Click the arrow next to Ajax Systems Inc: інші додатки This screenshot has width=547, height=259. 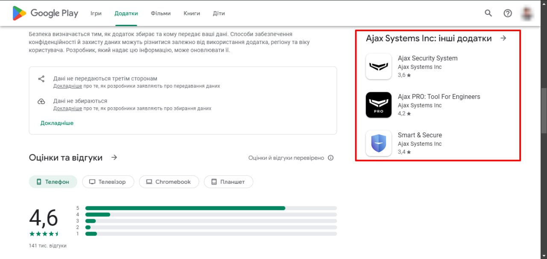coord(503,38)
